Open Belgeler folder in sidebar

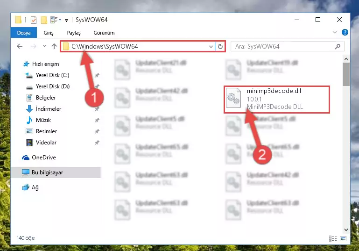(41, 98)
